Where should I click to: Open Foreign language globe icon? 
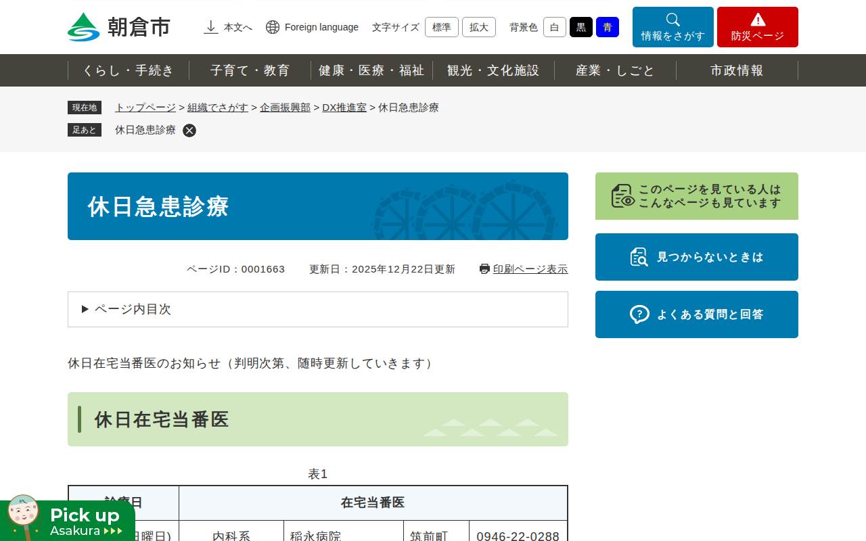pos(273,27)
